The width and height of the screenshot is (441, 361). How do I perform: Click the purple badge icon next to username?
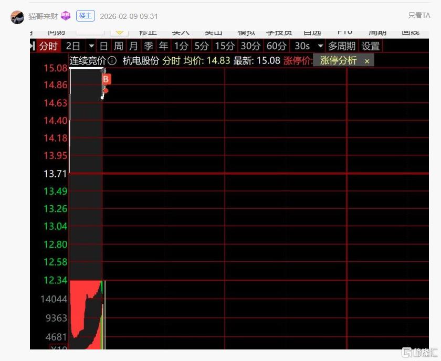click(66, 16)
